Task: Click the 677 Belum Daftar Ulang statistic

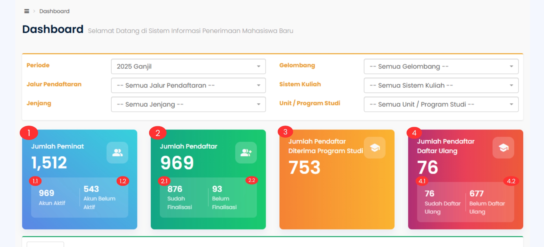Action: coord(487,202)
